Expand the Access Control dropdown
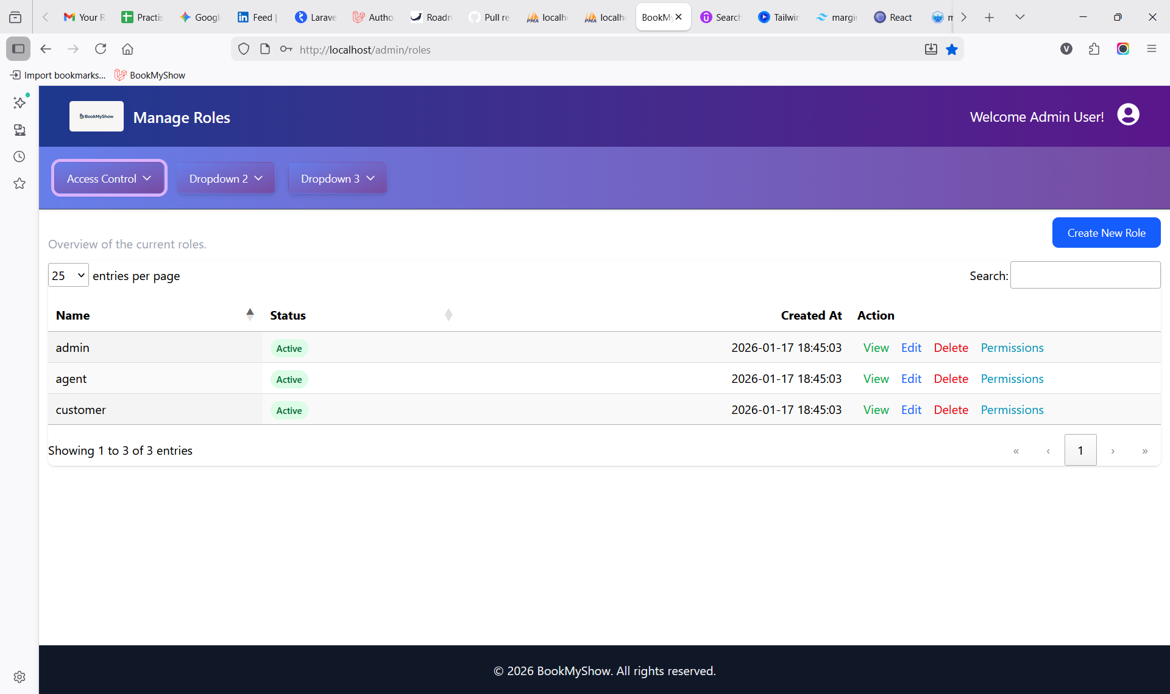 pyautogui.click(x=109, y=178)
